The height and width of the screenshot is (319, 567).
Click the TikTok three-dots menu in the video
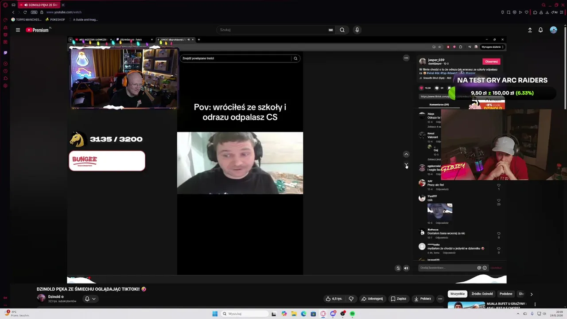coord(406,58)
